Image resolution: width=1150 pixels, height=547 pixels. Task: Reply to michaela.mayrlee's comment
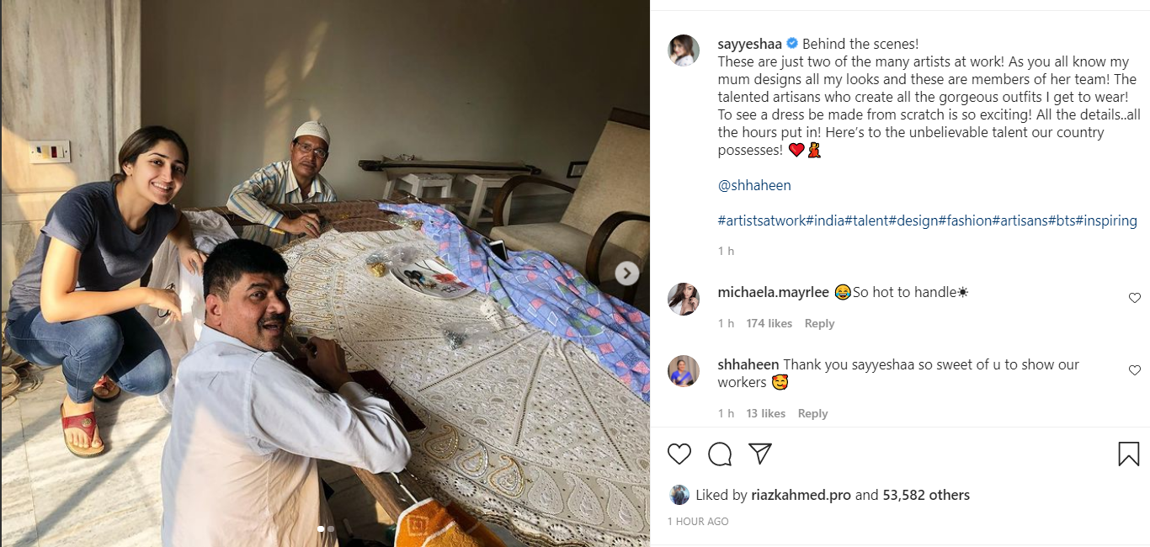[819, 323]
